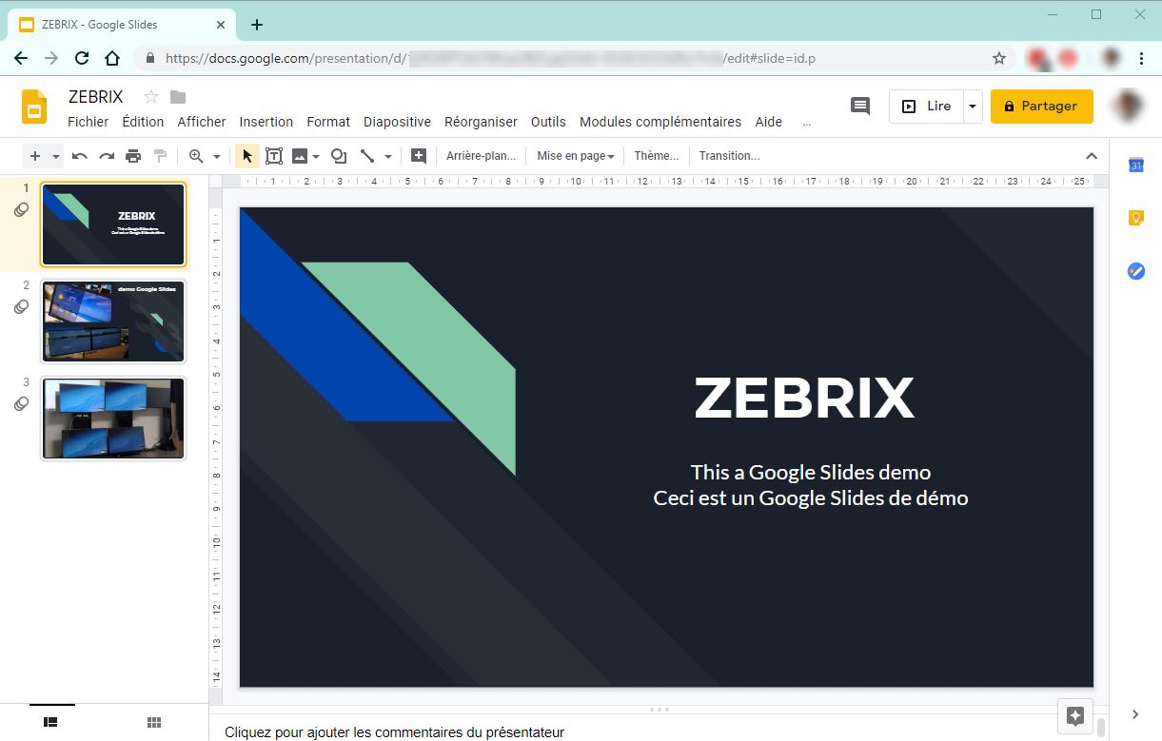Image resolution: width=1162 pixels, height=741 pixels.
Task: Select slide 3 thumbnail
Action: pyautogui.click(x=113, y=419)
